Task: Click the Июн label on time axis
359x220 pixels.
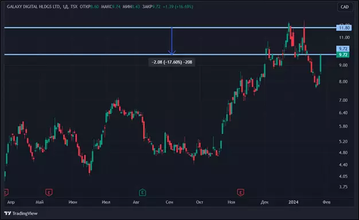Action: pos(73,202)
